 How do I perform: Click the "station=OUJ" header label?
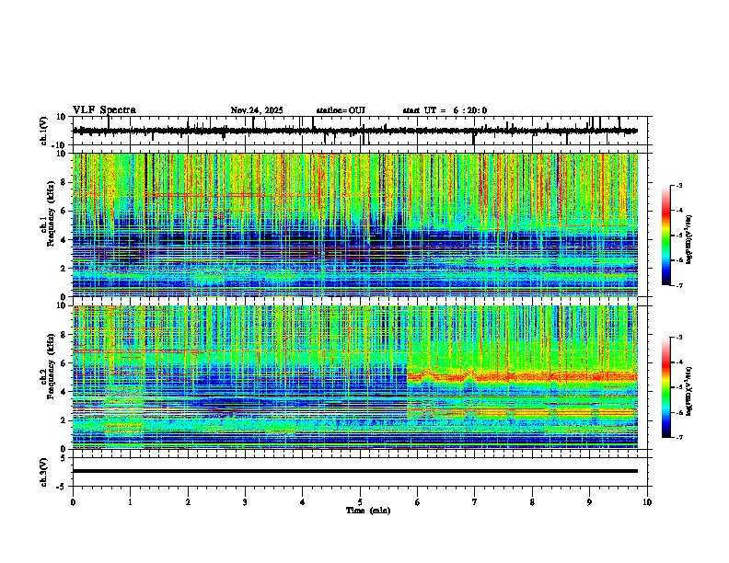pos(341,110)
